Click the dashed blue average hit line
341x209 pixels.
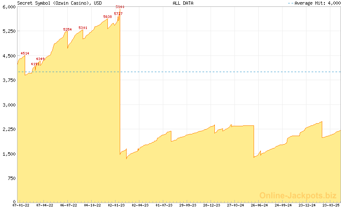213,72
